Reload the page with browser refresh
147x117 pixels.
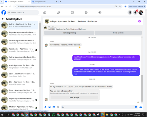click(10, 6)
